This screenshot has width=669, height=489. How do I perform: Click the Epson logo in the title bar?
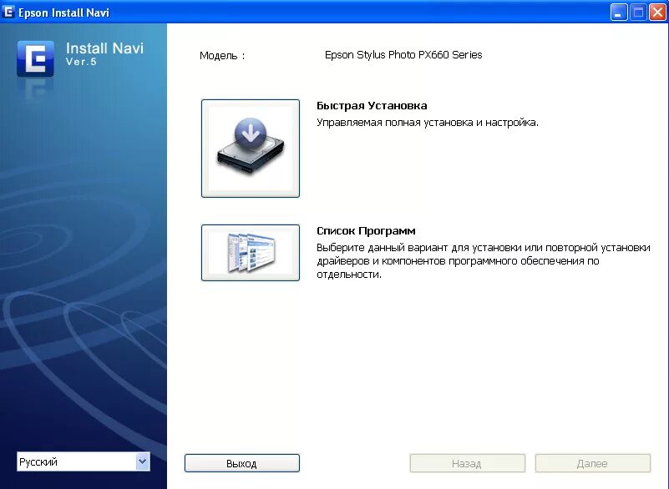pos(8,12)
